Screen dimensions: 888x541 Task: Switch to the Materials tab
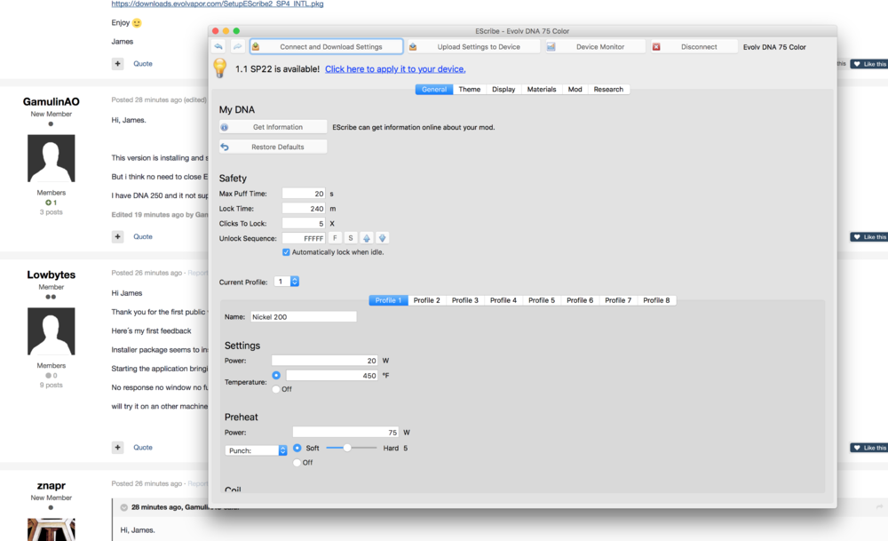pyautogui.click(x=541, y=90)
